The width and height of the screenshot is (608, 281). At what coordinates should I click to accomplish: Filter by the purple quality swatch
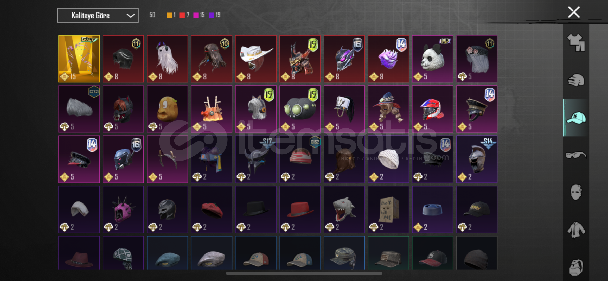pos(211,15)
